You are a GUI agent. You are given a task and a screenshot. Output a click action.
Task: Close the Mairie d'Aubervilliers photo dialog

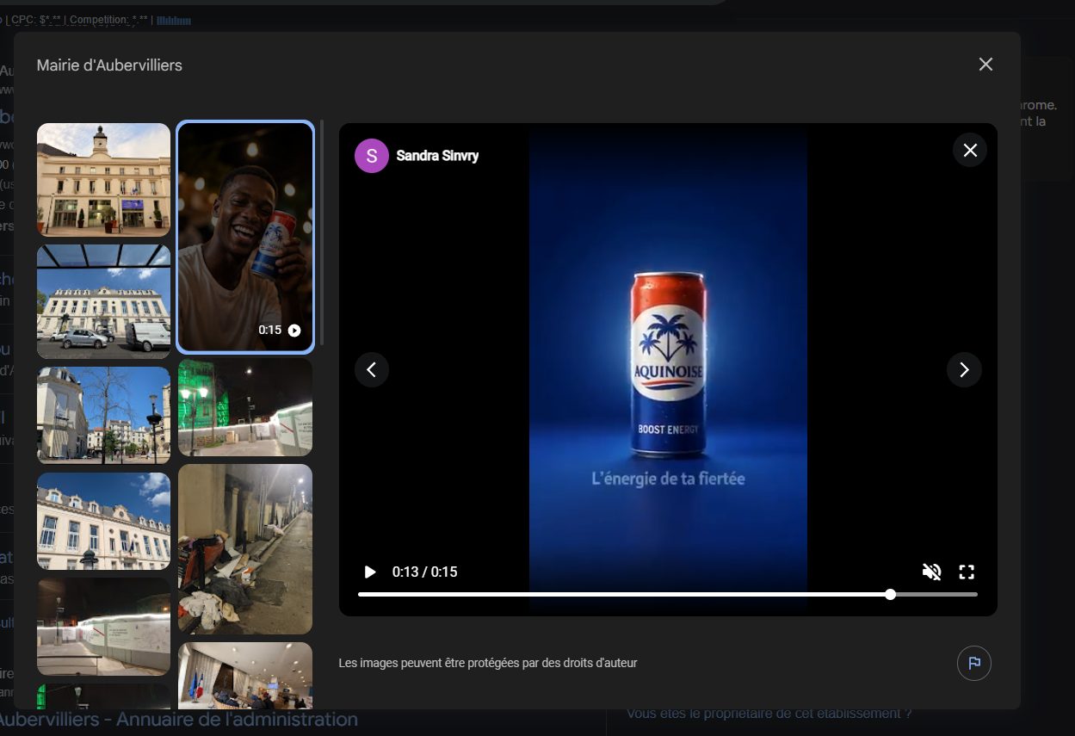point(985,65)
